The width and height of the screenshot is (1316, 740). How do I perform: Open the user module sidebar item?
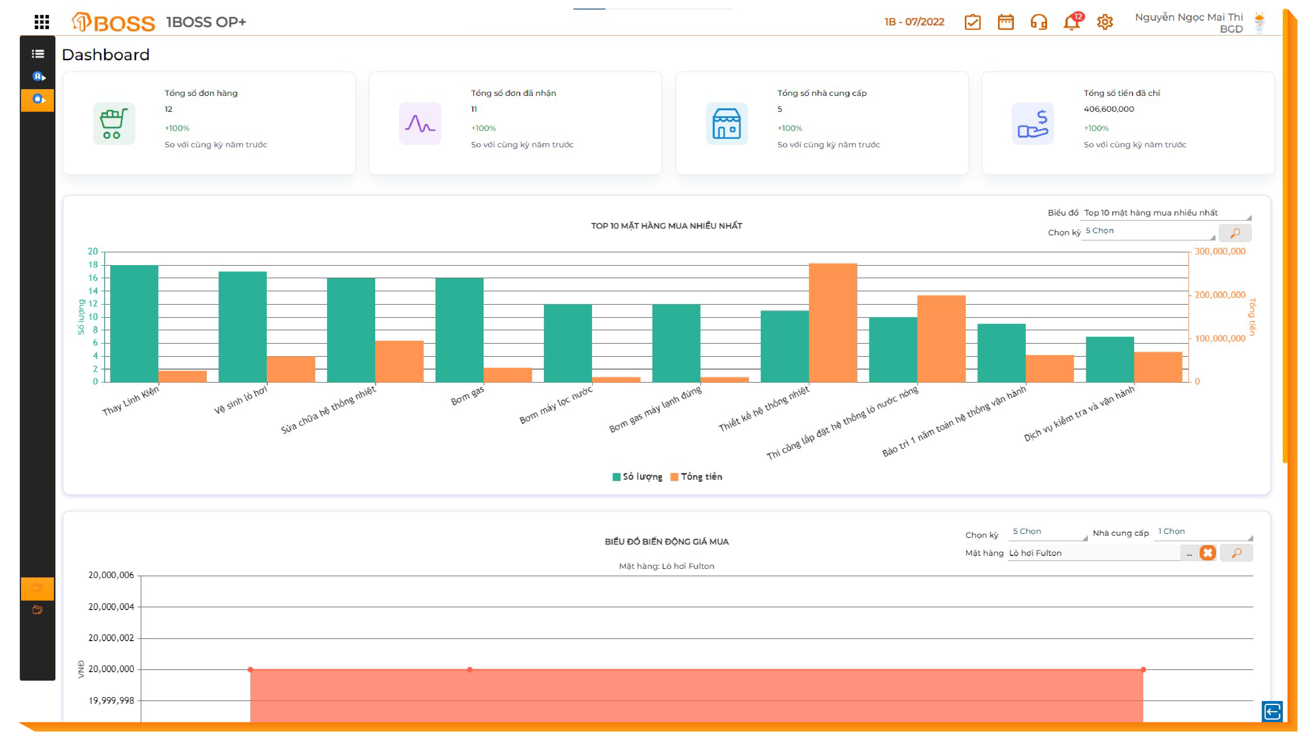click(37, 77)
